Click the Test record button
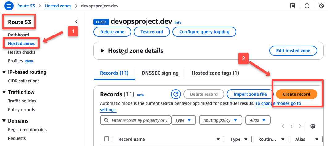The width and height of the screenshot is (328, 146). (x=152, y=32)
